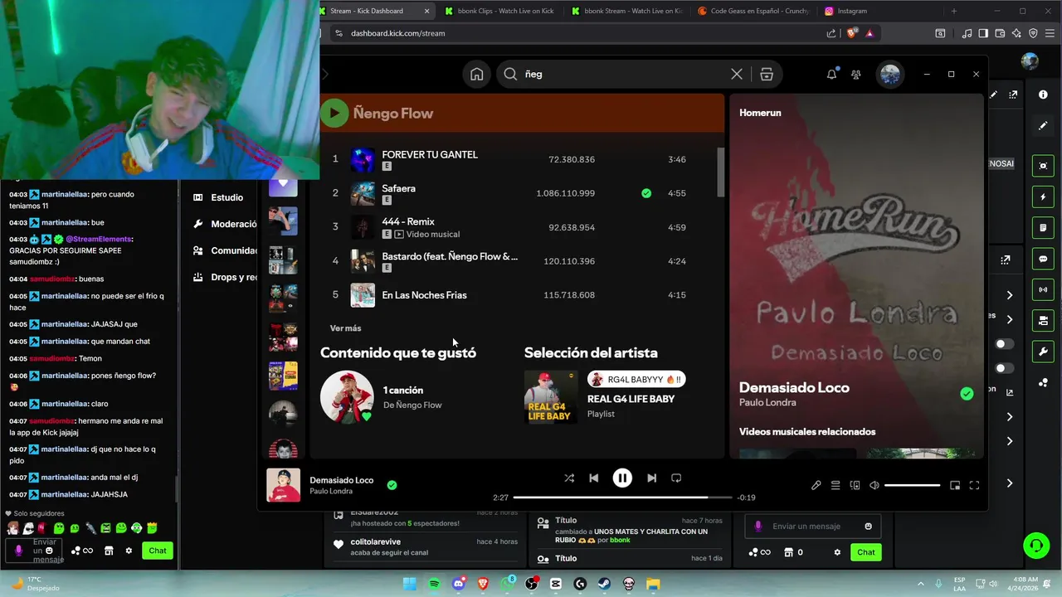Open Spotify notifications bell
This screenshot has width=1062, height=597.
coord(831,74)
